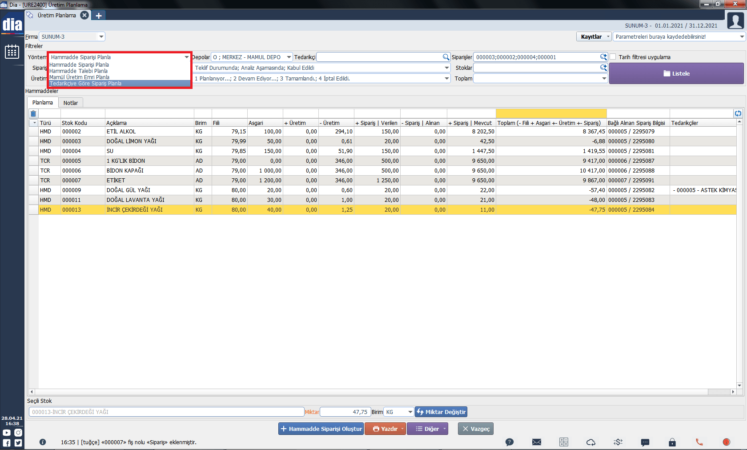Add a new tab with the plus button
This screenshot has height=450, width=747.
[x=99, y=16]
